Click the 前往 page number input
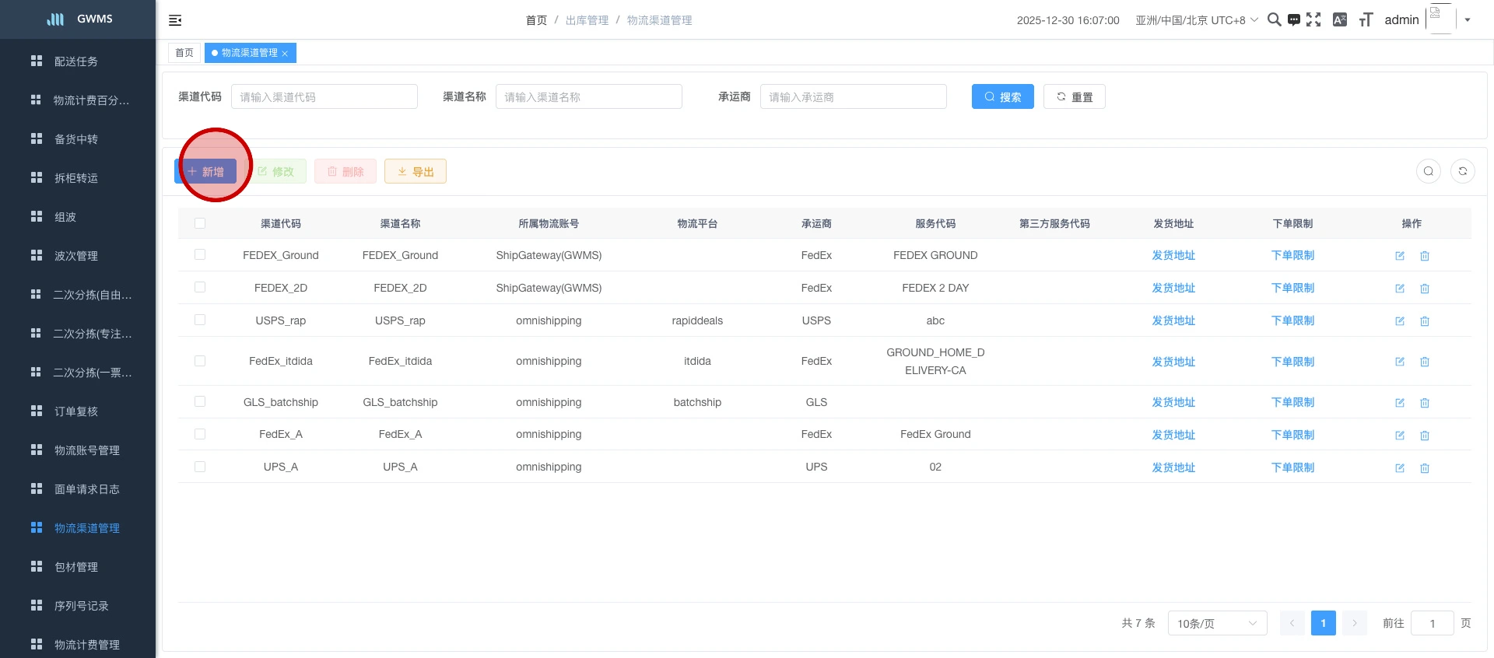1494x658 pixels. (x=1433, y=623)
